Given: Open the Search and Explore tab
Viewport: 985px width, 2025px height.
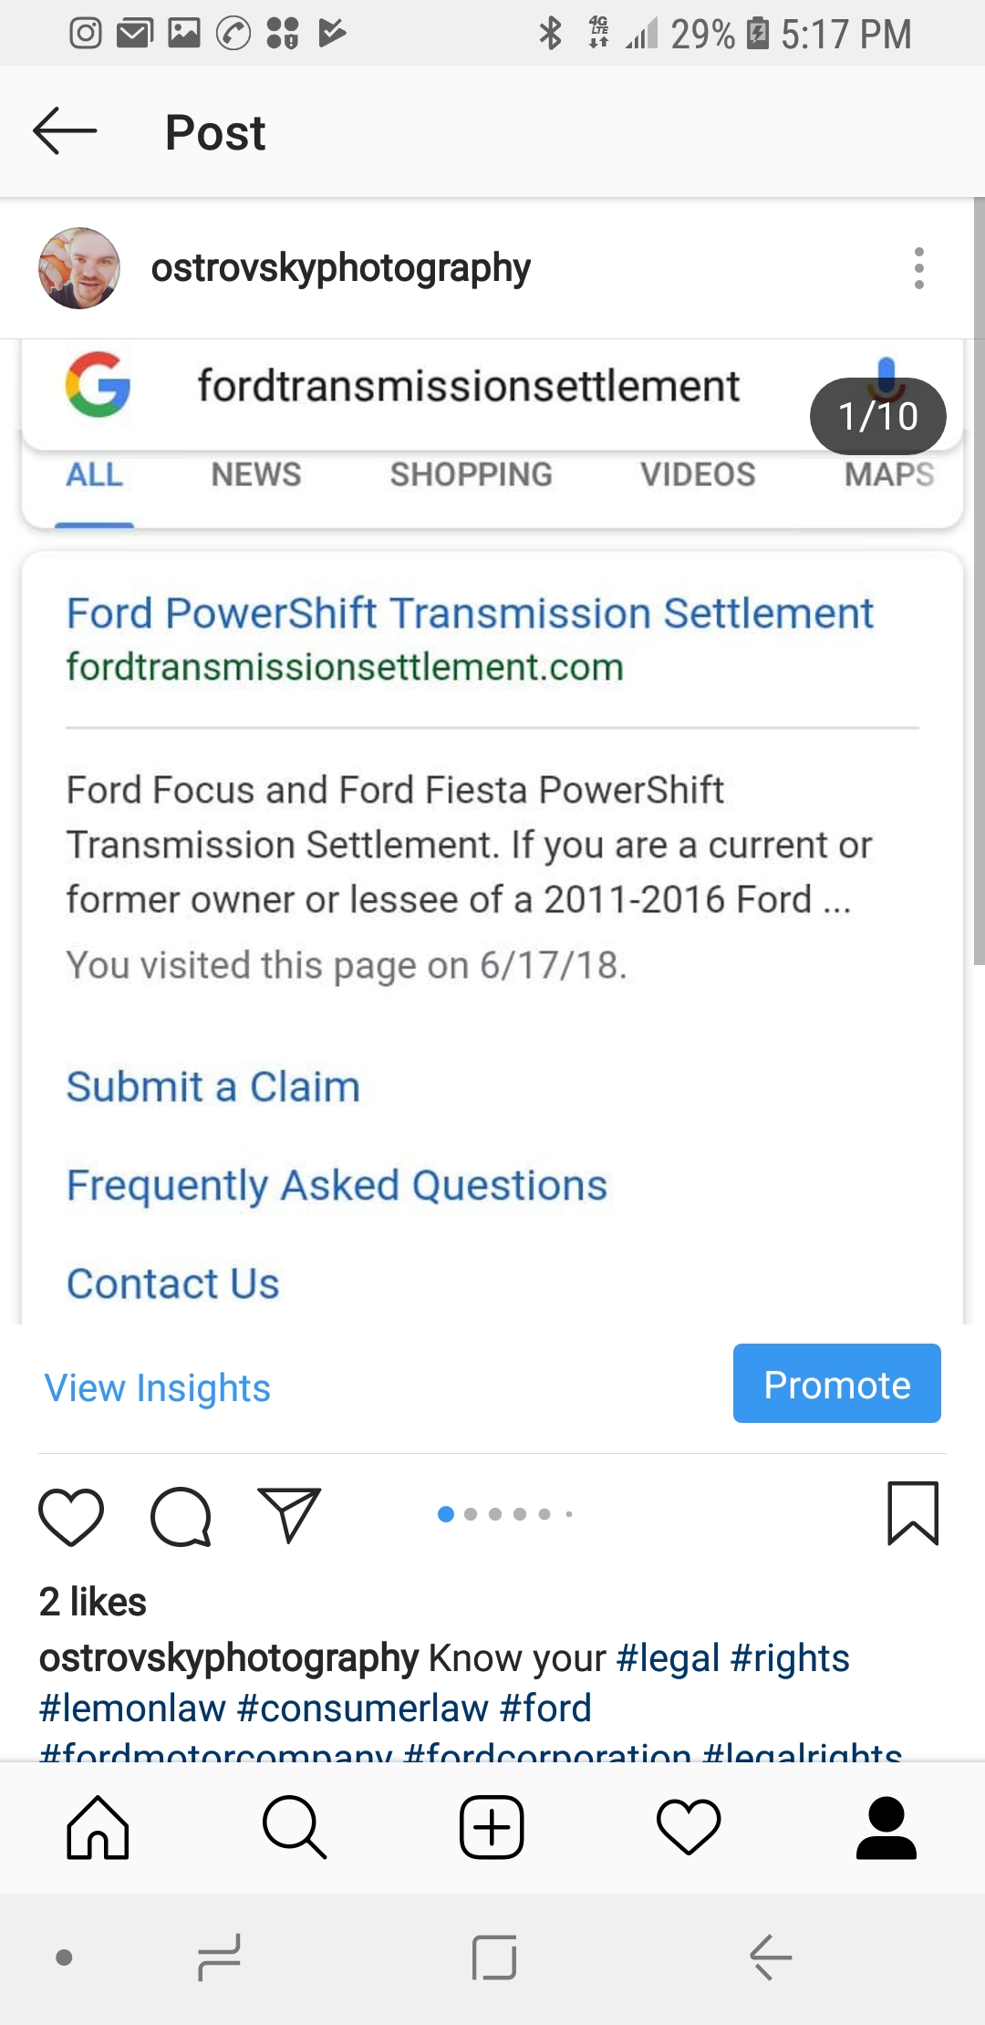Looking at the screenshot, I should pyautogui.click(x=294, y=1827).
